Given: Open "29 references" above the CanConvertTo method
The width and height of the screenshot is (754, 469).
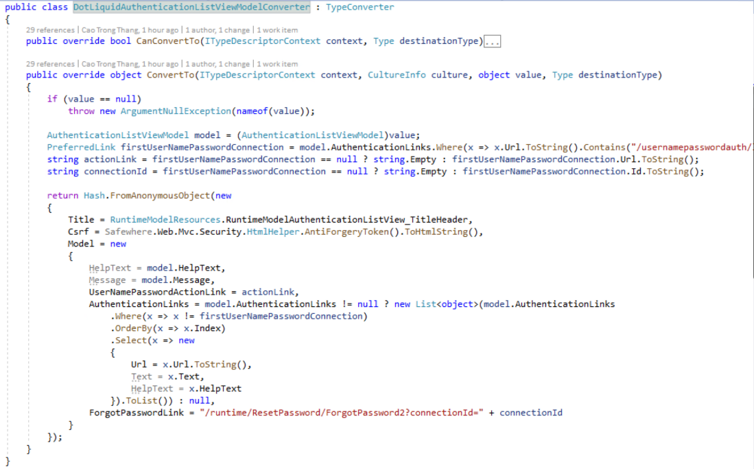Looking at the screenshot, I should (x=50, y=30).
